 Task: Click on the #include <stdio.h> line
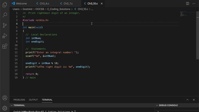35,20
